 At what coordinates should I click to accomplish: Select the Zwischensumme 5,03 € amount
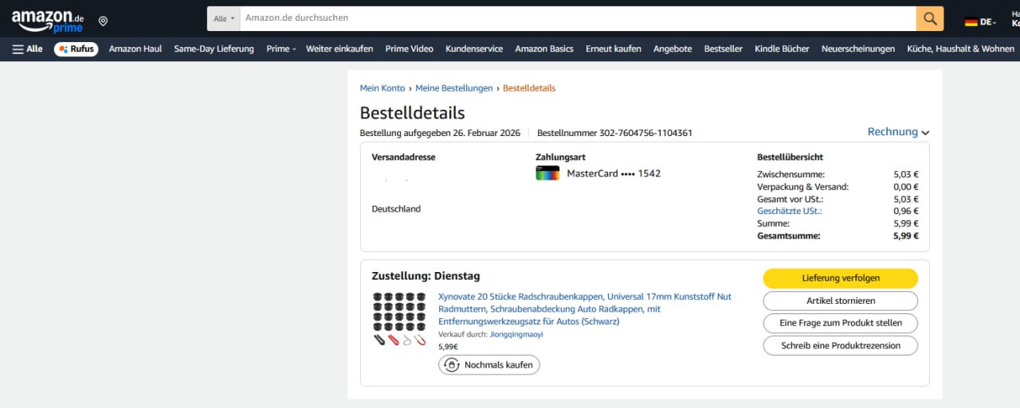(x=906, y=174)
